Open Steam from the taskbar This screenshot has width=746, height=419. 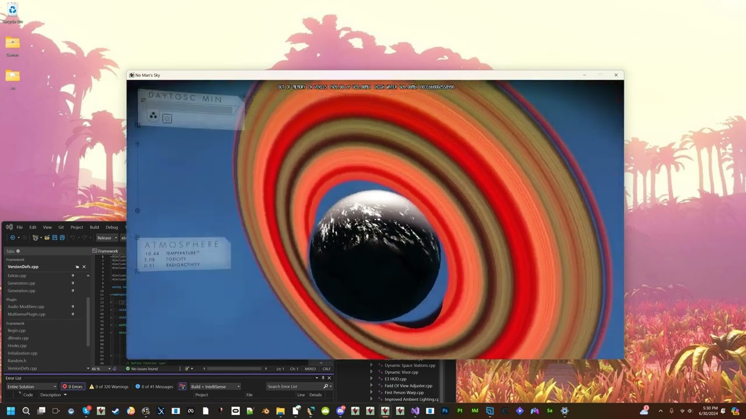coord(115,411)
